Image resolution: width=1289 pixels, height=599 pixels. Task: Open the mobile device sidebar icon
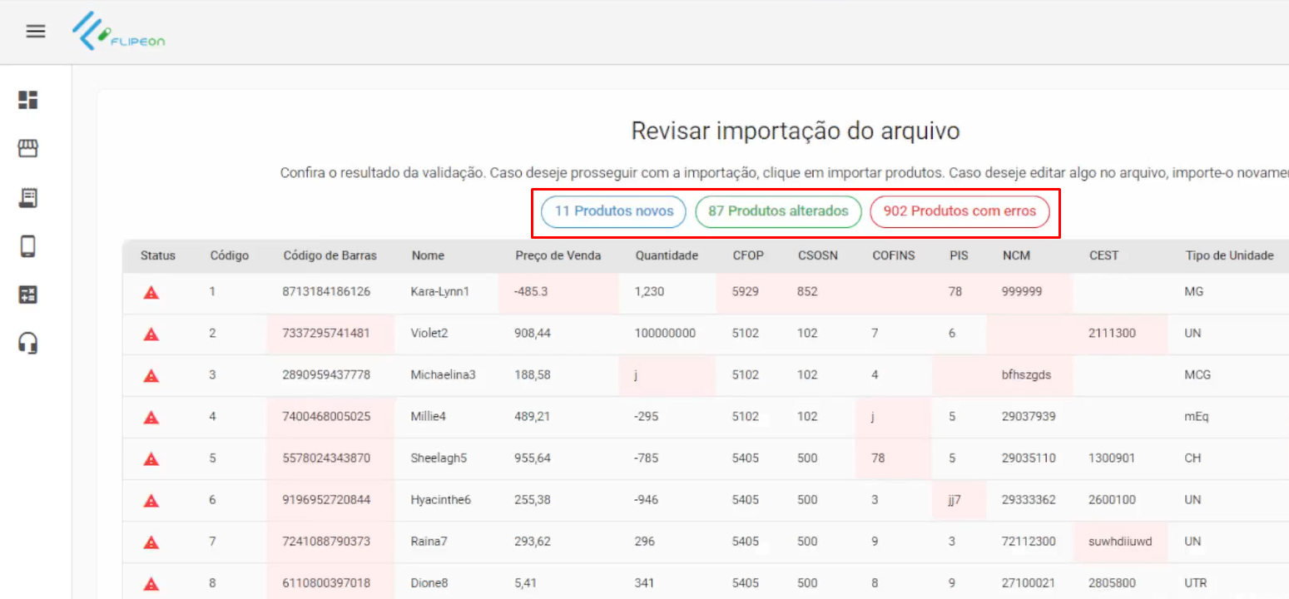28,246
